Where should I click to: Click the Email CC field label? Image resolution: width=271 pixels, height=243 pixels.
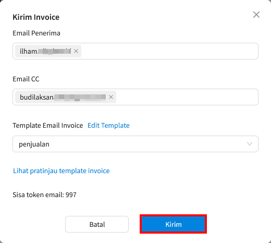26,79
